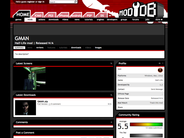Open the GMAN.zip download link

(x=43, y=101)
